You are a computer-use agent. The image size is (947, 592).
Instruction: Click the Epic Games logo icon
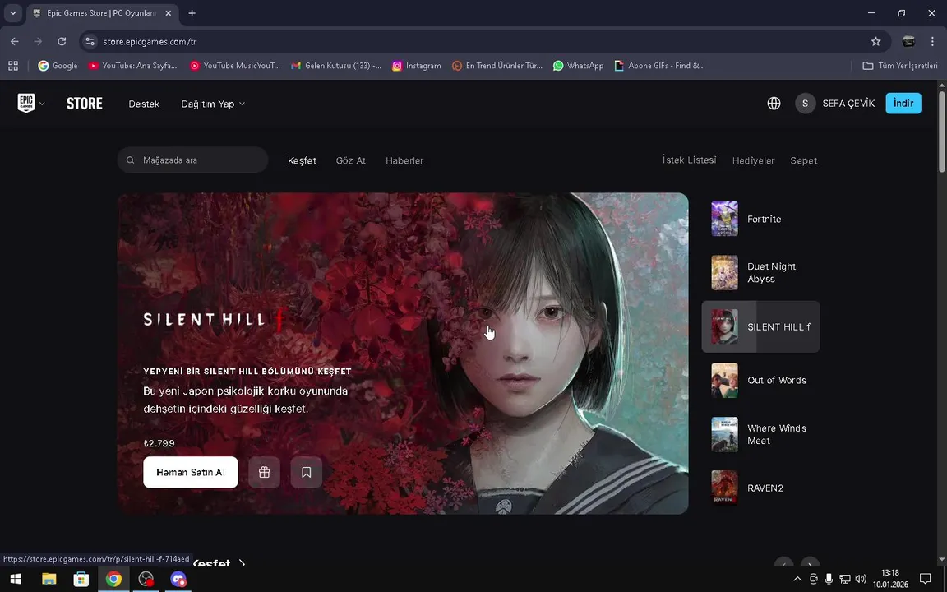26,104
